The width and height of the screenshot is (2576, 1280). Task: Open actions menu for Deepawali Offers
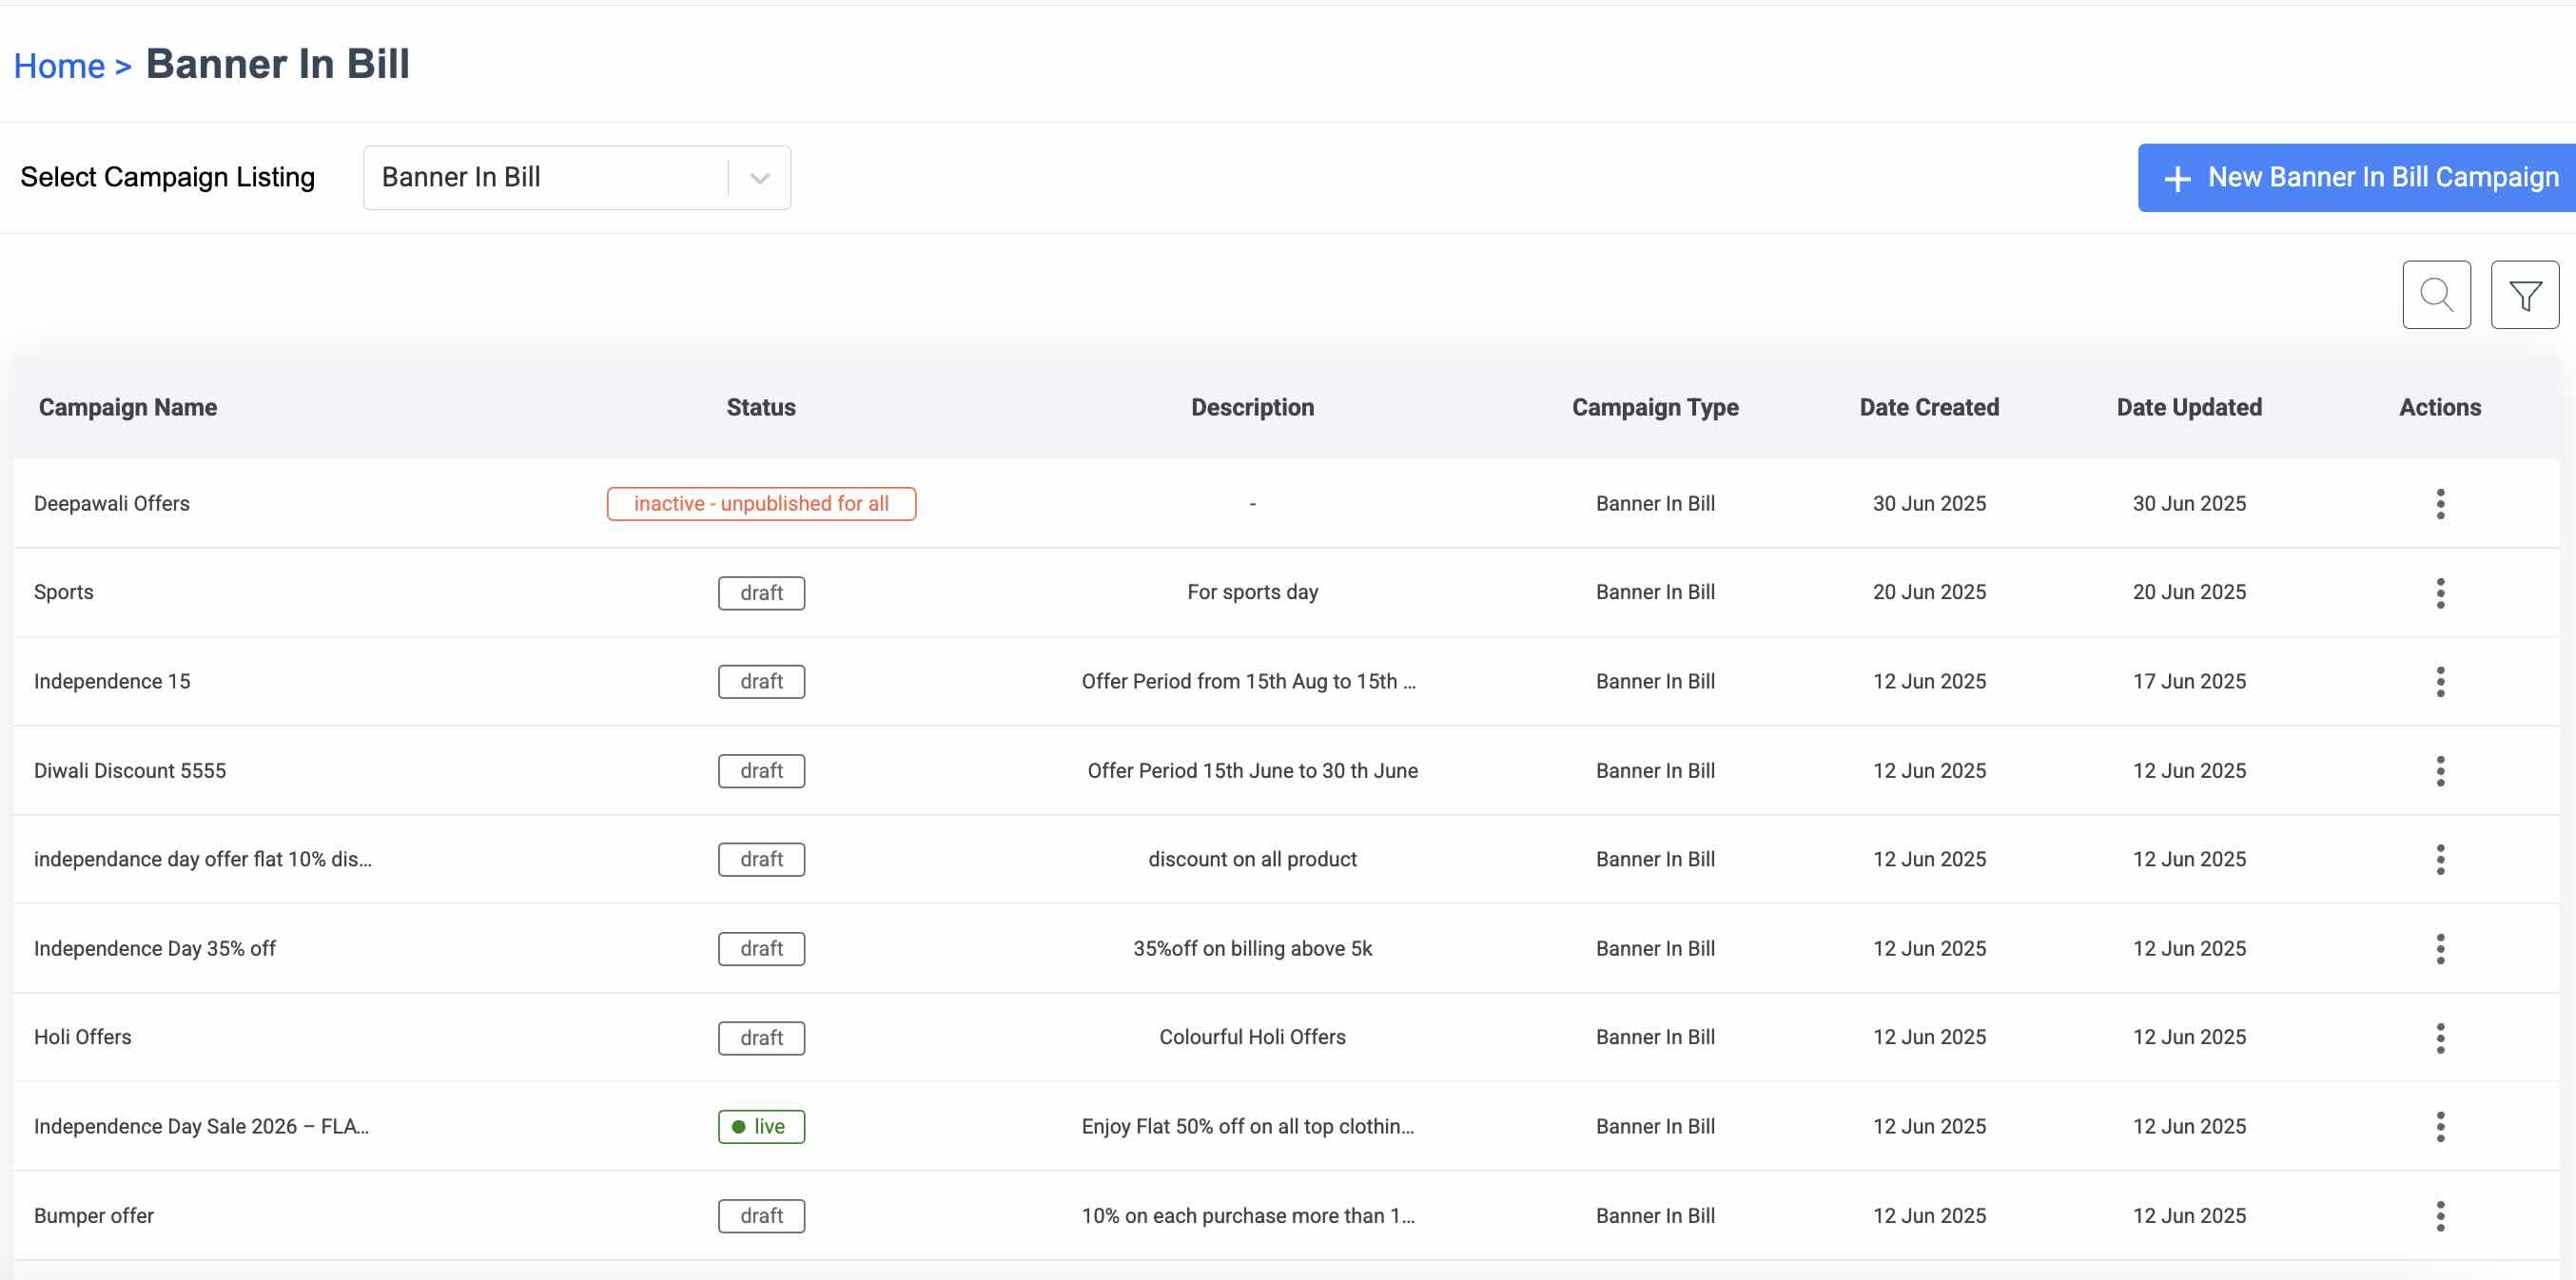pos(2440,504)
